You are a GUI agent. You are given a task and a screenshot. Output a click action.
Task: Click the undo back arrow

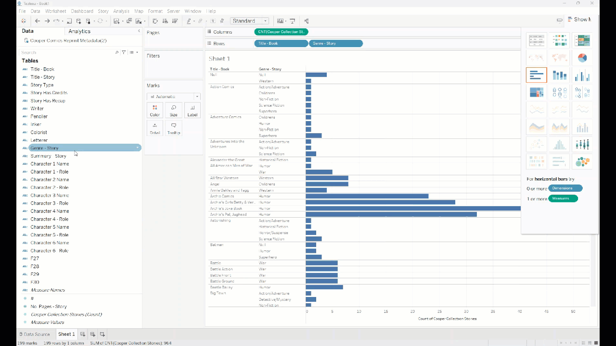38,21
